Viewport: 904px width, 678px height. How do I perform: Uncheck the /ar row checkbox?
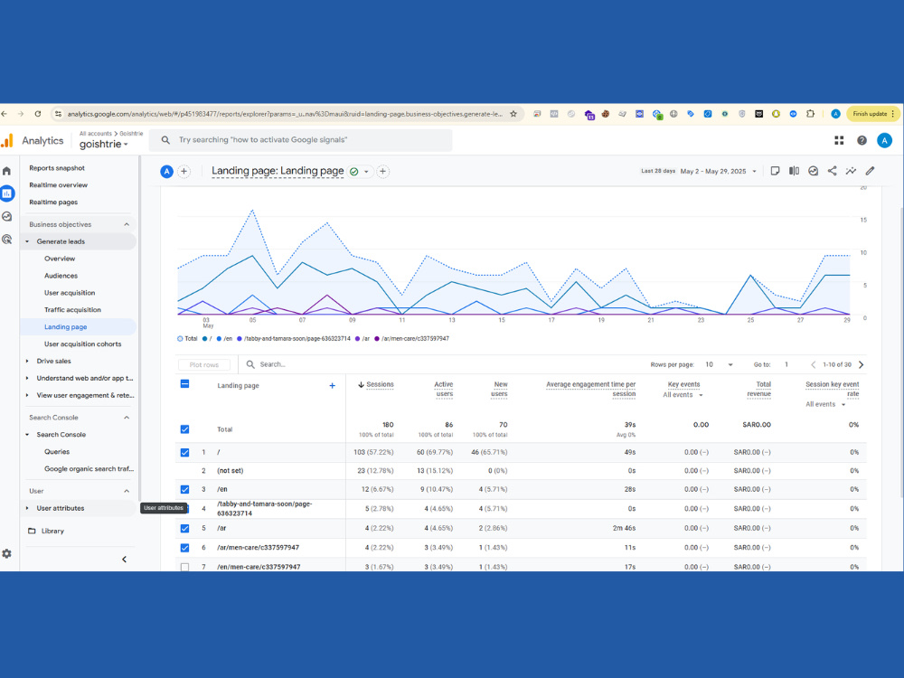click(184, 528)
